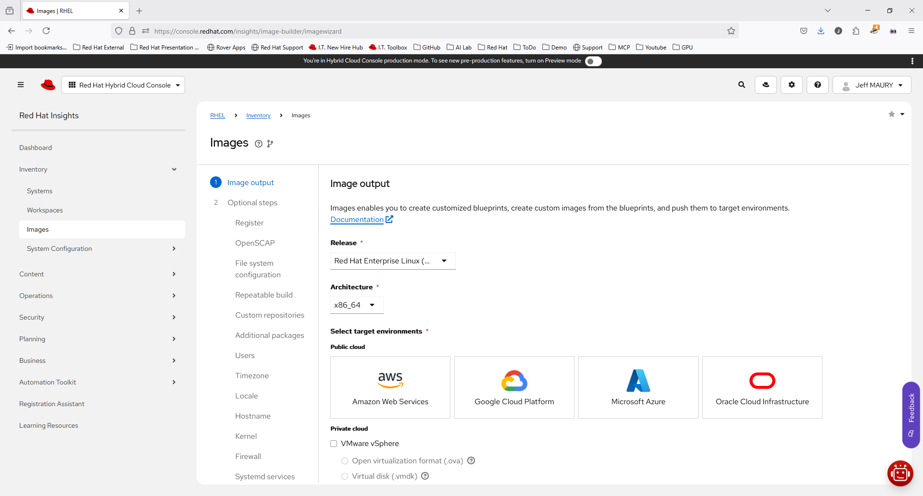Click the search magnifier icon in header
Screen dimensions: 923x496
point(741,85)
